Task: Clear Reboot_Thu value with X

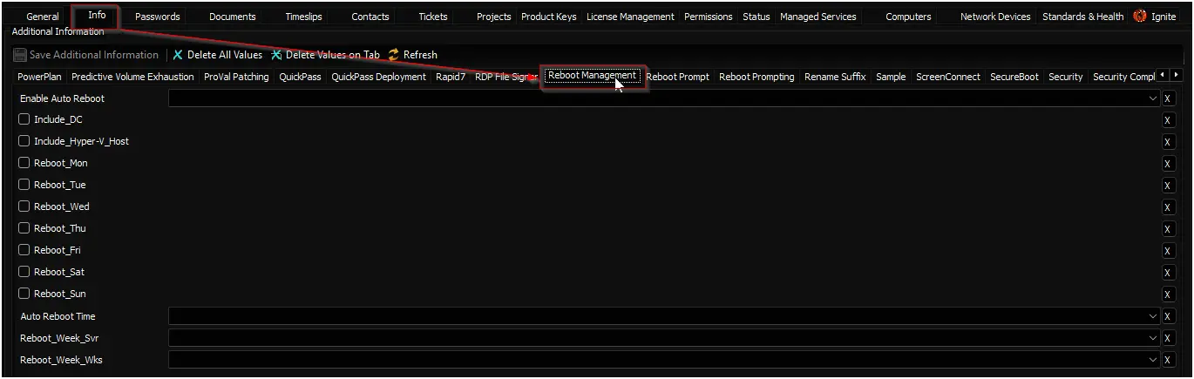Action: tap(1169, 229)
